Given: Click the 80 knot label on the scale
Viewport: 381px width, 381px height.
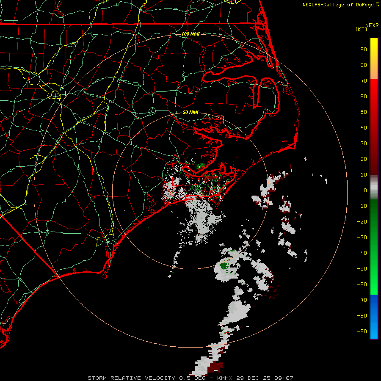Looking at the screenshot, I should click(364, 65).
